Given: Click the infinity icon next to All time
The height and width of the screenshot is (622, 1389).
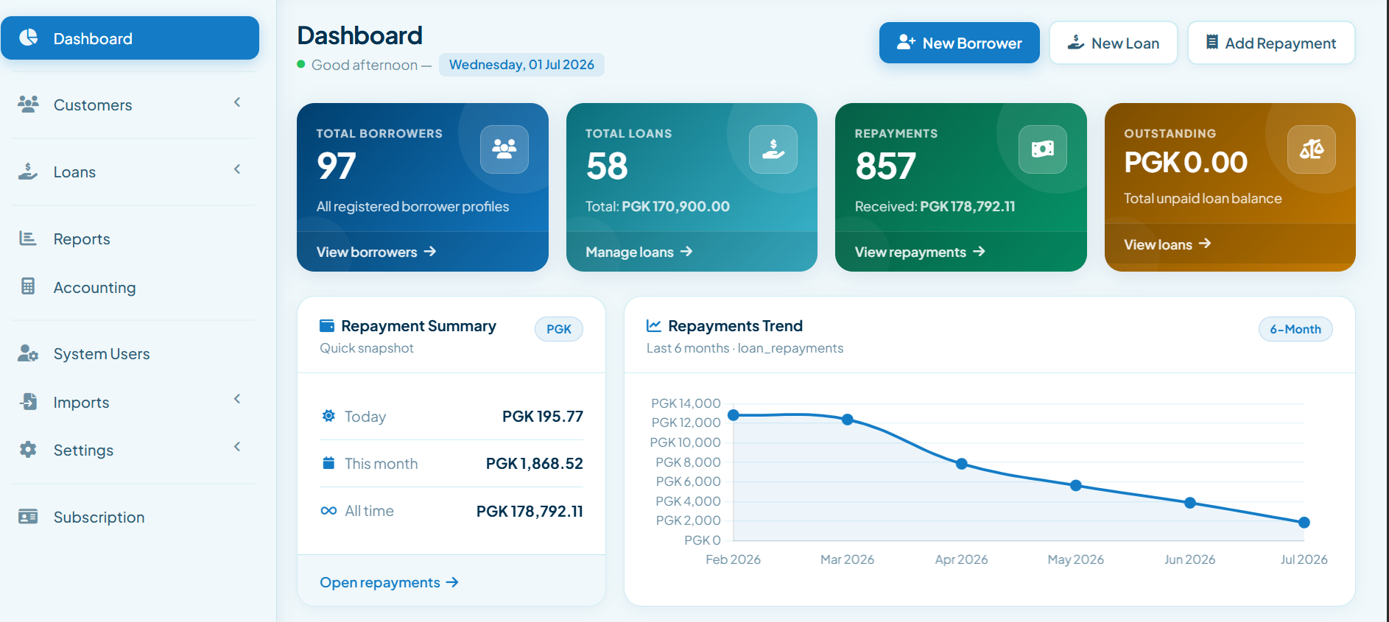Looking at the screenshot, I should [x=328, y=510].
